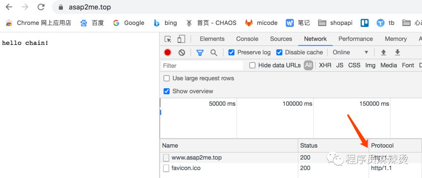The width and height of the screenshot is (422, 178).
Task: Click the 50000 ms overview timeline marker
Action: [222, 104]
